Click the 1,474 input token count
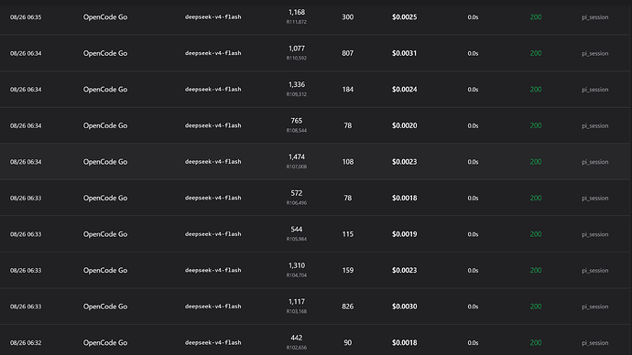Screen dimensions: 632x355 pyautogui.click(x=297, y=157)
